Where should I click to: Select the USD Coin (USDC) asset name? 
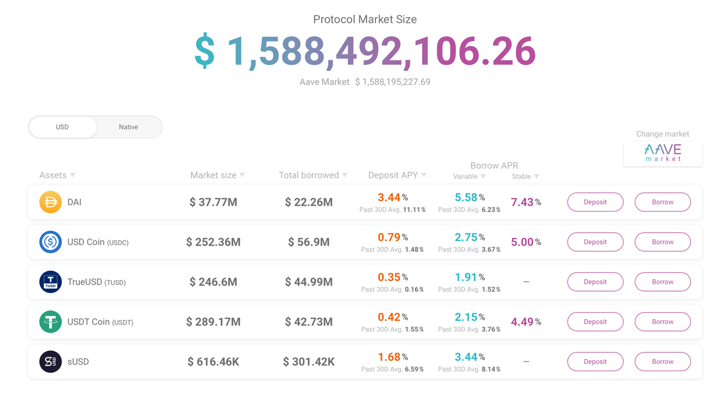tap(98, 242)
